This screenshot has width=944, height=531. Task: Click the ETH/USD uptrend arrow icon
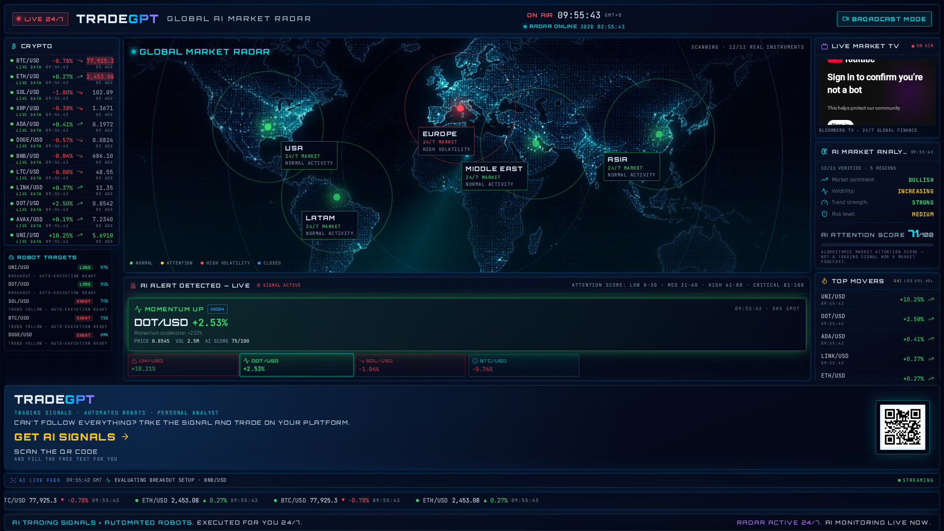tap(80, 77)
